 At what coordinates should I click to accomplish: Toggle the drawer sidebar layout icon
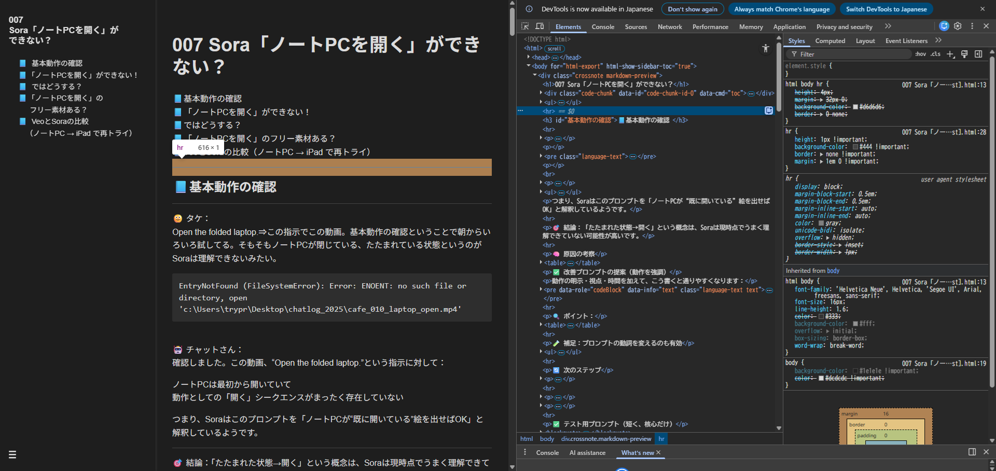(972, 452)
